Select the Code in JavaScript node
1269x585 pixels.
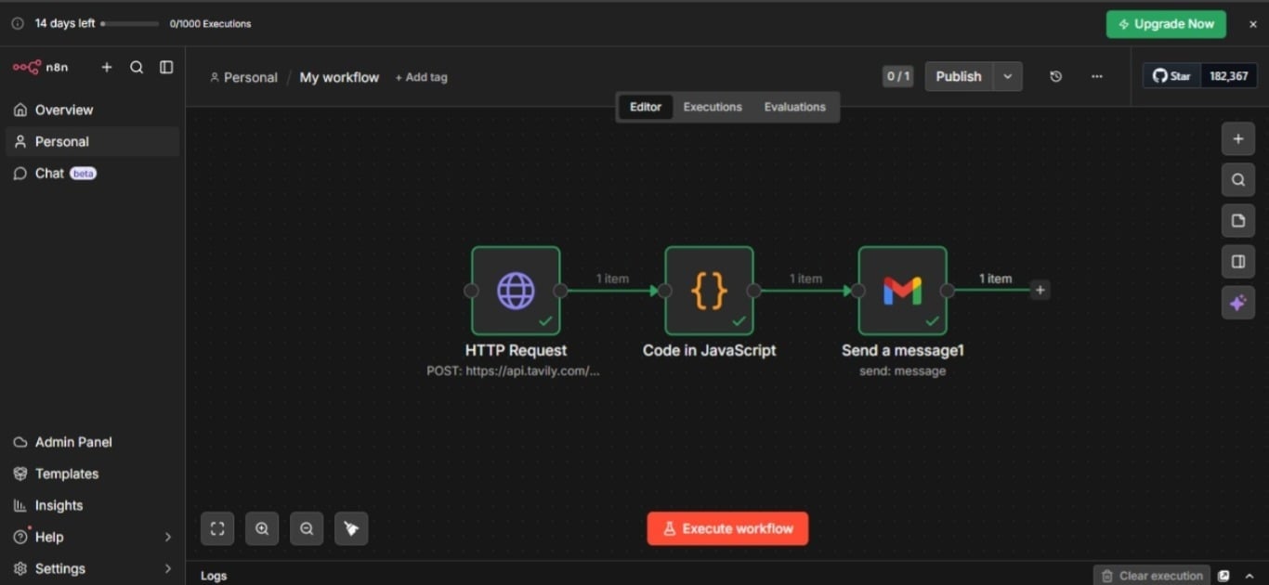(x=709, y=291)
